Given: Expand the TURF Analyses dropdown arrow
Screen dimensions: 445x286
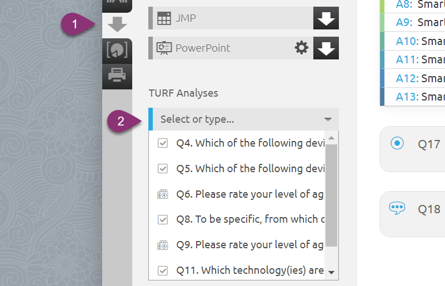Looking at the screenshot, I should click(x=328, y=119).
